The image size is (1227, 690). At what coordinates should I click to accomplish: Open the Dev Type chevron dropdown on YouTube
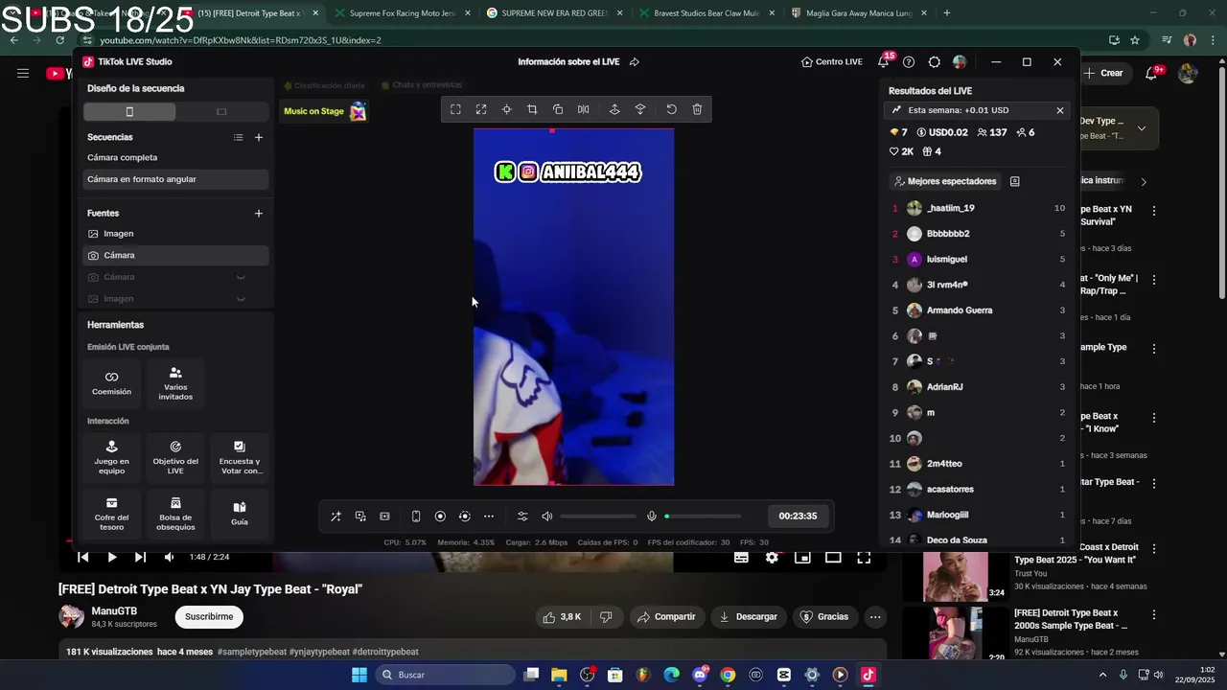[x=1142, y=128]
